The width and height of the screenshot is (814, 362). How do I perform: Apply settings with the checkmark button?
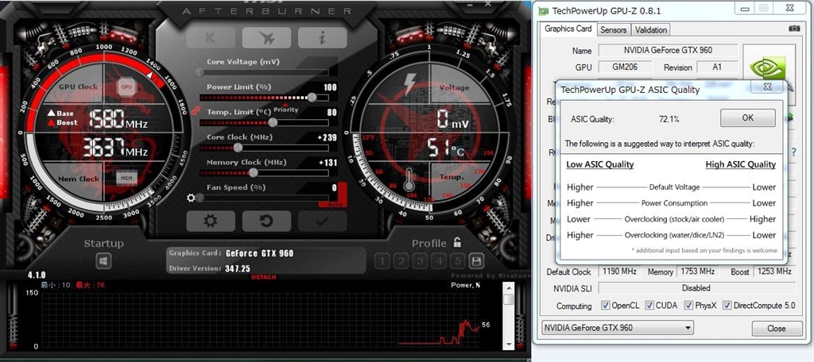323,221
